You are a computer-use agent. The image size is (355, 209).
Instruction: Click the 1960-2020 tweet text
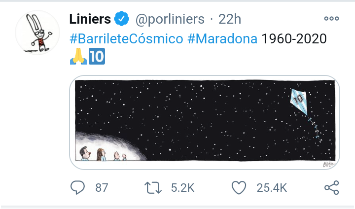(294, 38)
